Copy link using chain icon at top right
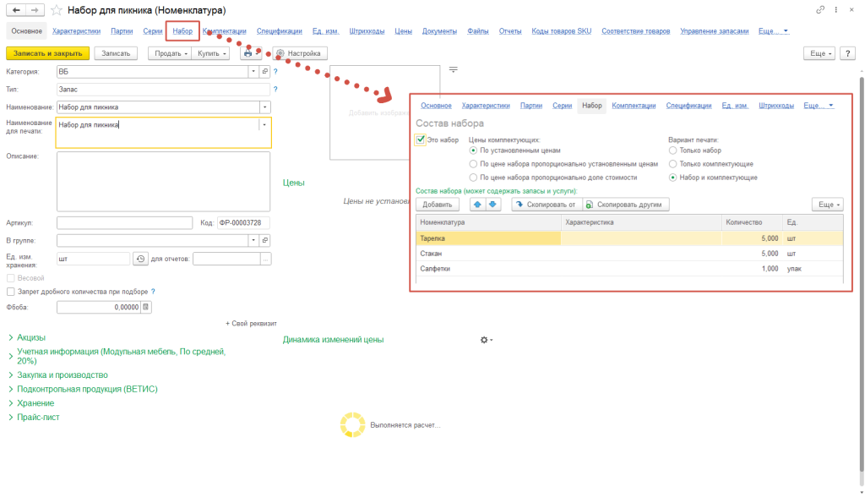The height and width of the screenshot is (503, 865). [x=820, y=10]
